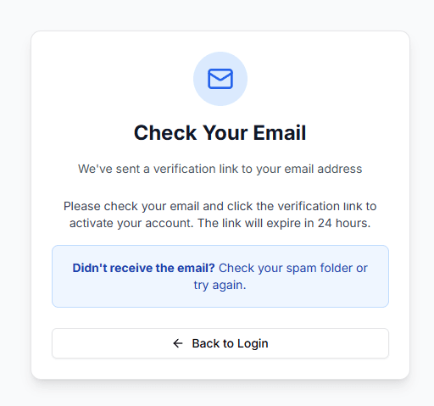434x406 pixels.
Task: Click the left arrow icon beside Back to Login
Action: point(178,343)
